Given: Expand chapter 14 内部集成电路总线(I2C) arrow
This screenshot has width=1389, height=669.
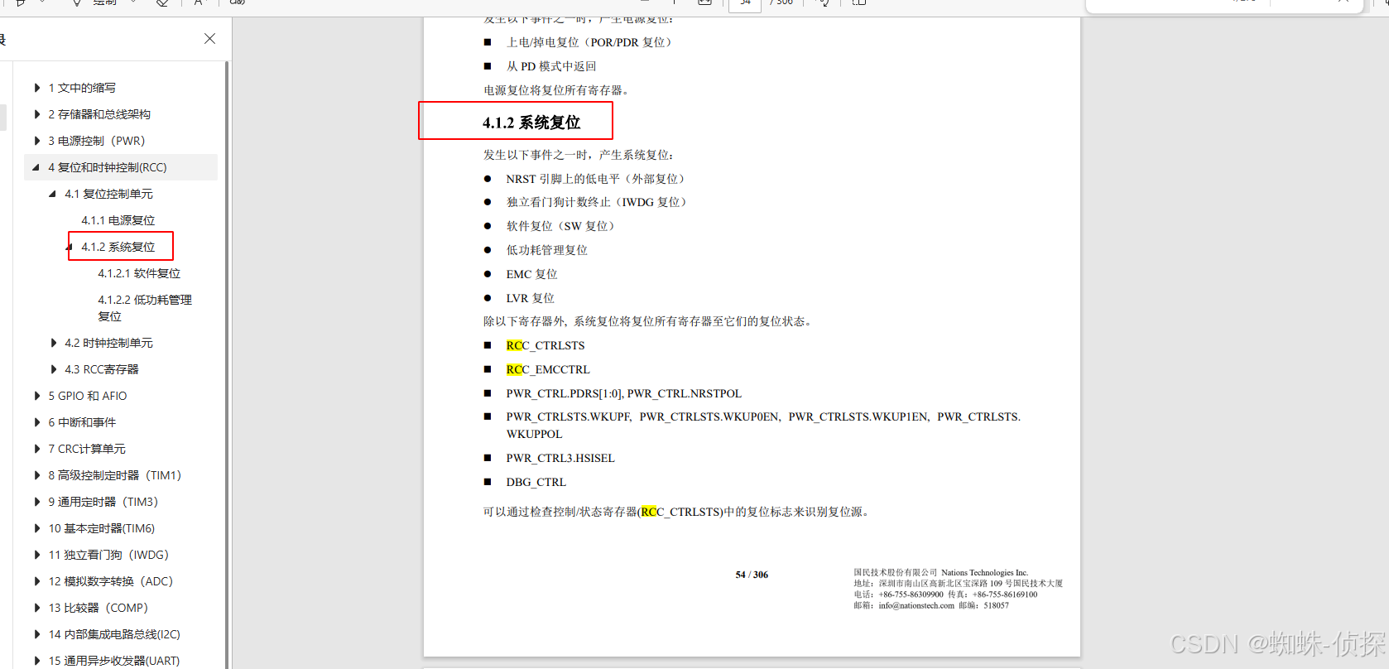Looking at the screenshot, I should (36, 634).
